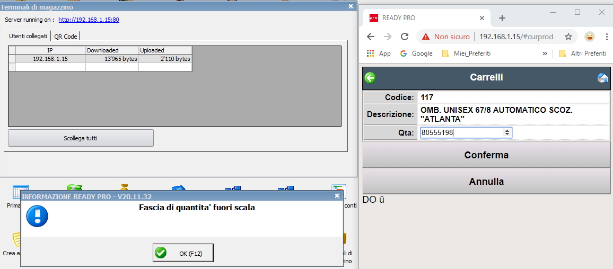Click the 2'110 bytes cell

(x=165, y=59)
